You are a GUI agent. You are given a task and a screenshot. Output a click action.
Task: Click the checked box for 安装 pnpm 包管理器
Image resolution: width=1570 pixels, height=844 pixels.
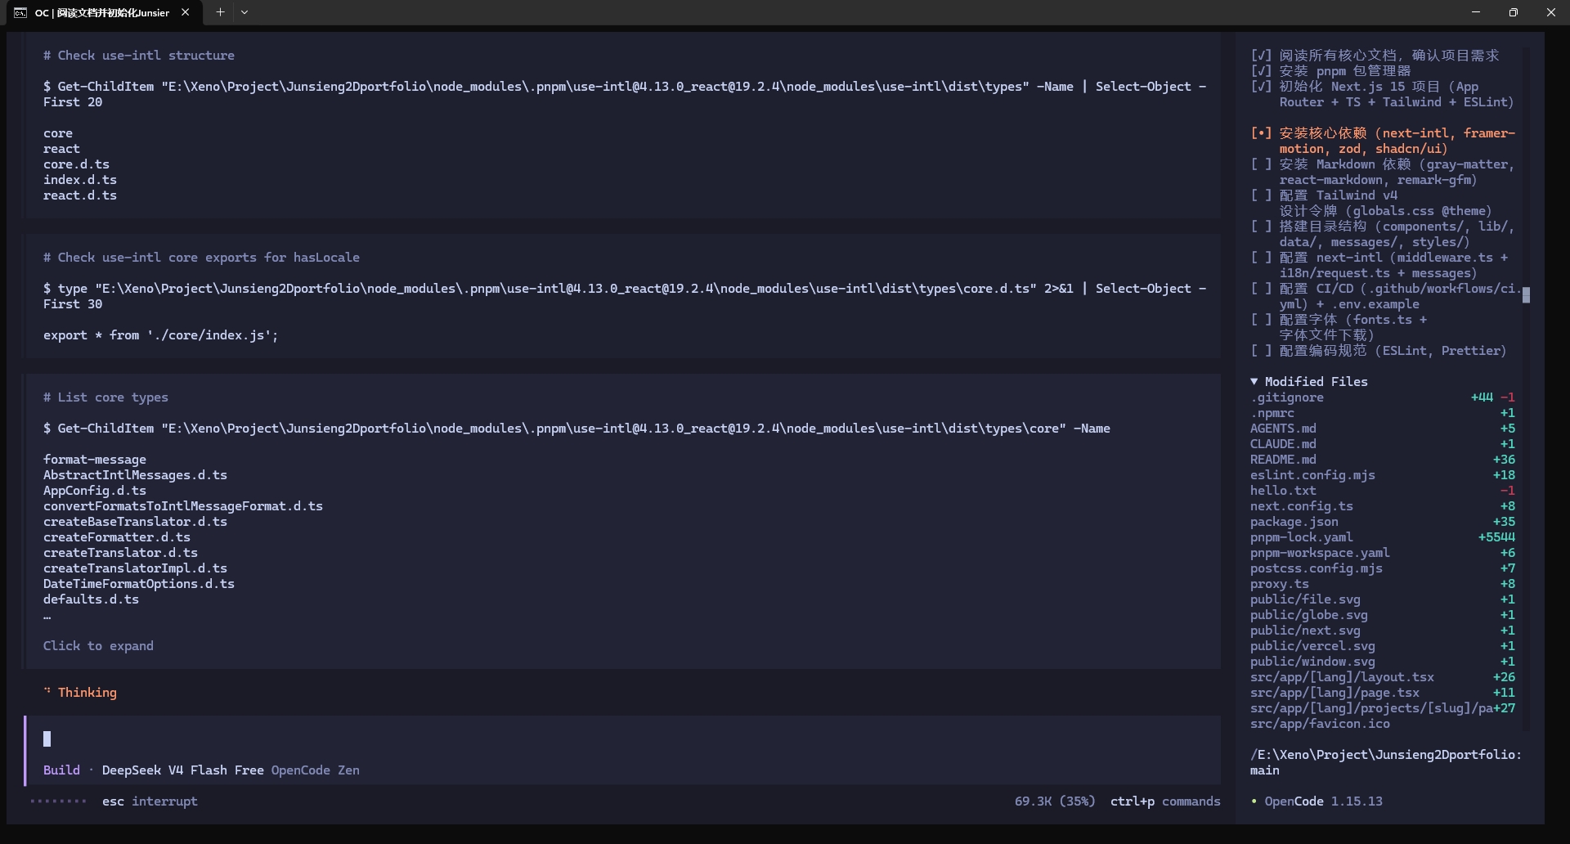[x=1261, y=71]
